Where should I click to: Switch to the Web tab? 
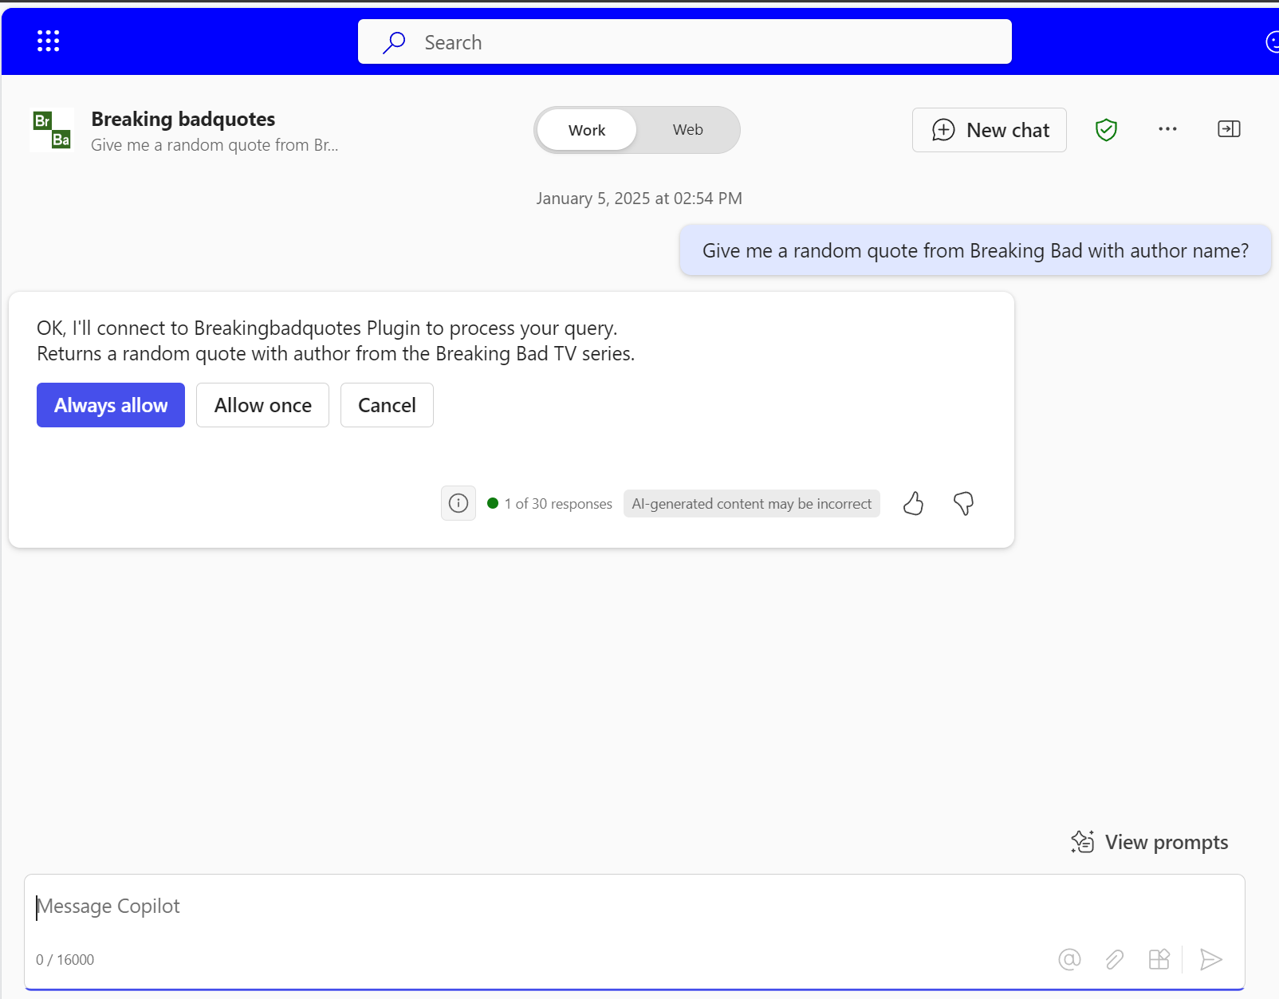(x=687, y=129)
